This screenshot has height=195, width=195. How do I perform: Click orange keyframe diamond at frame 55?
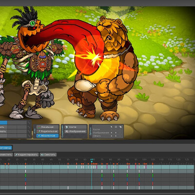click(68, 164)
